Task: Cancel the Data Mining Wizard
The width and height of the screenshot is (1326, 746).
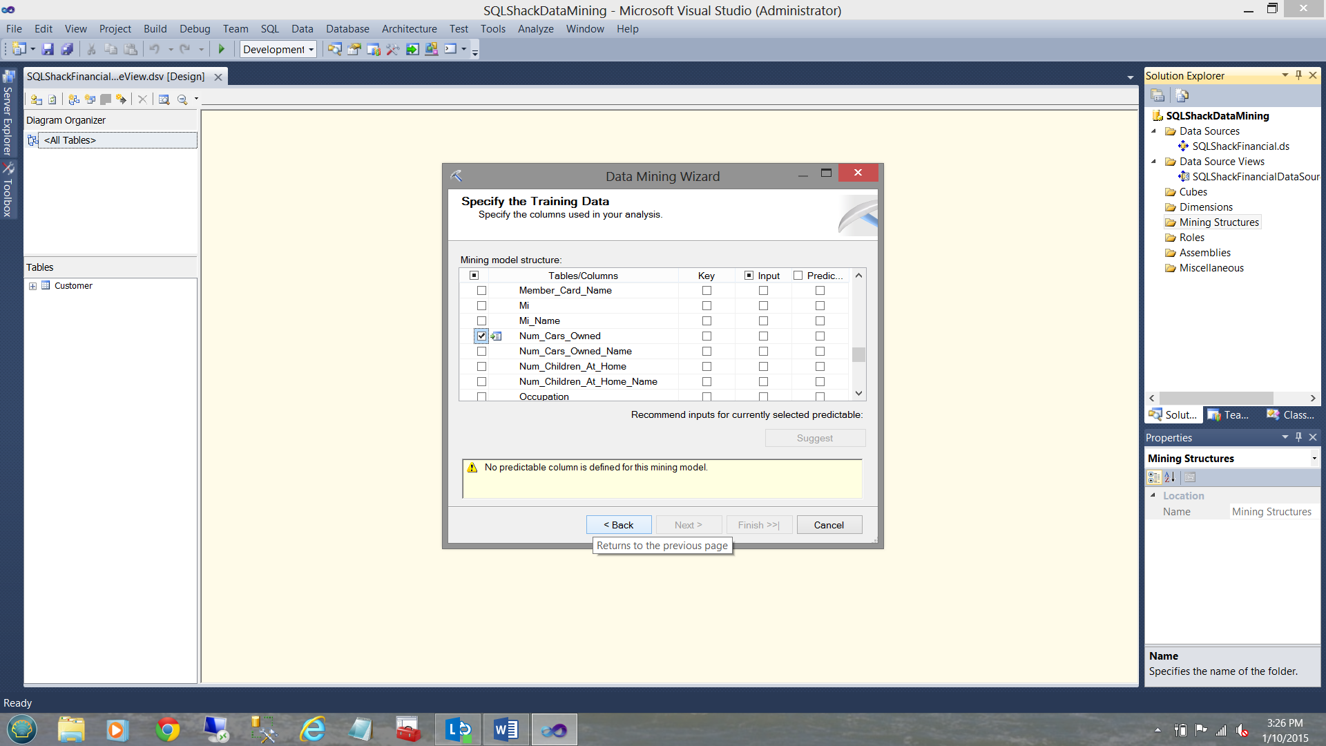Action: tap(829, 525)
